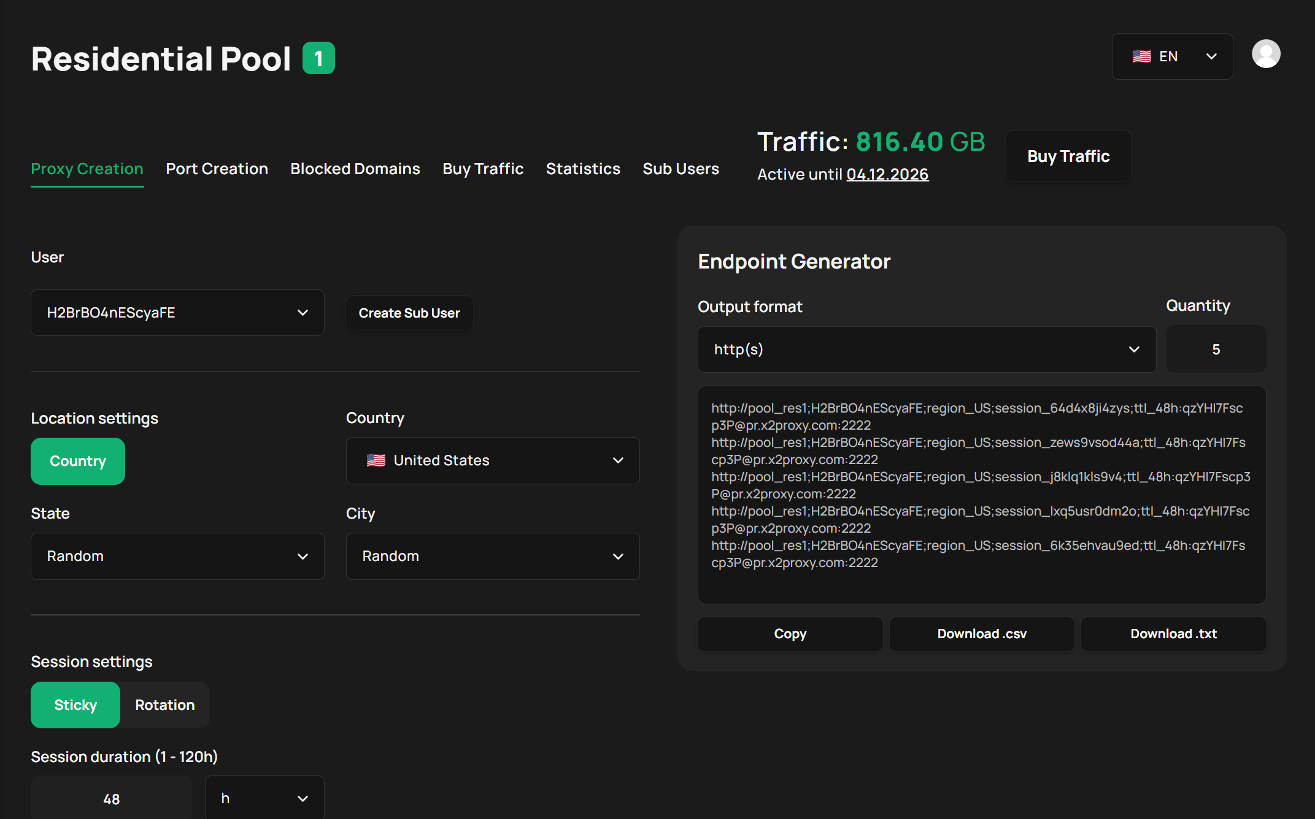Open the Port Creation tab
Viewport: 1315px width, 819px height.
[x=217, y=169]
